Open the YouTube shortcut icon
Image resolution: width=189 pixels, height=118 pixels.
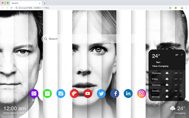[88, 94]
